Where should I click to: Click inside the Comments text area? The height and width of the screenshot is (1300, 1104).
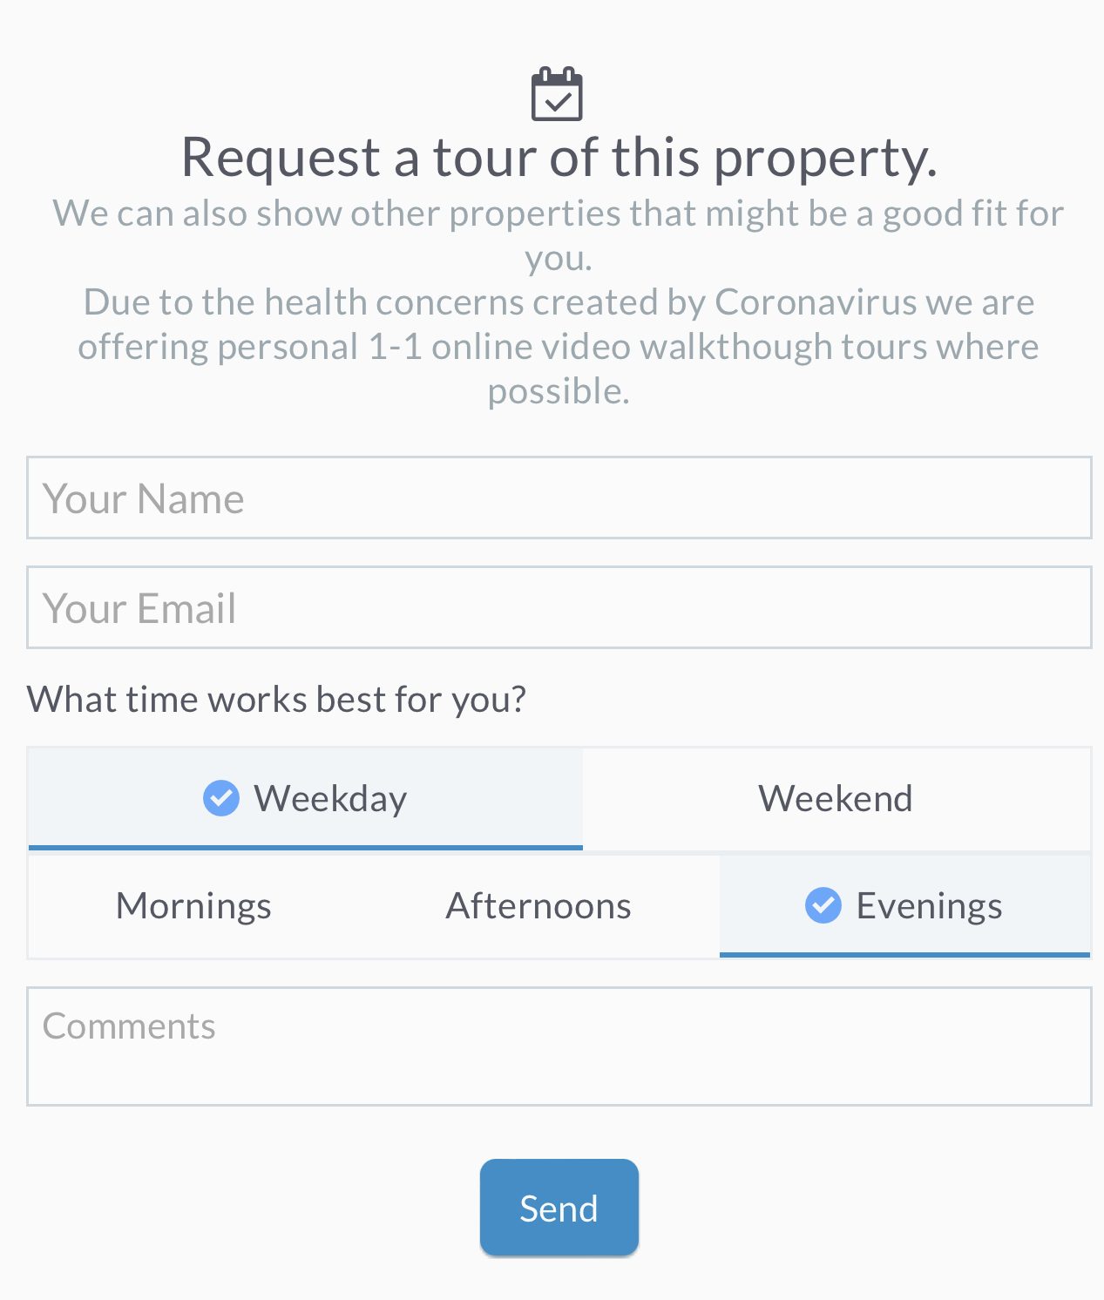559,1046
